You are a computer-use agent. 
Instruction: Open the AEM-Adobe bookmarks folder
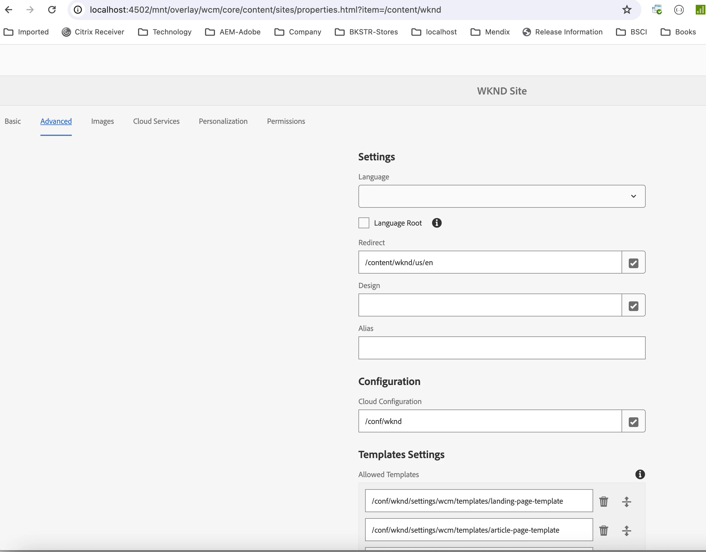point(233,32)
